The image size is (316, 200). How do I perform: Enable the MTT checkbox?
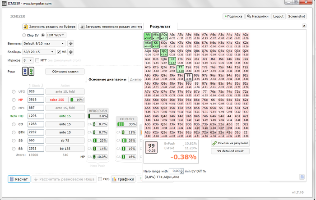(37, 60)
